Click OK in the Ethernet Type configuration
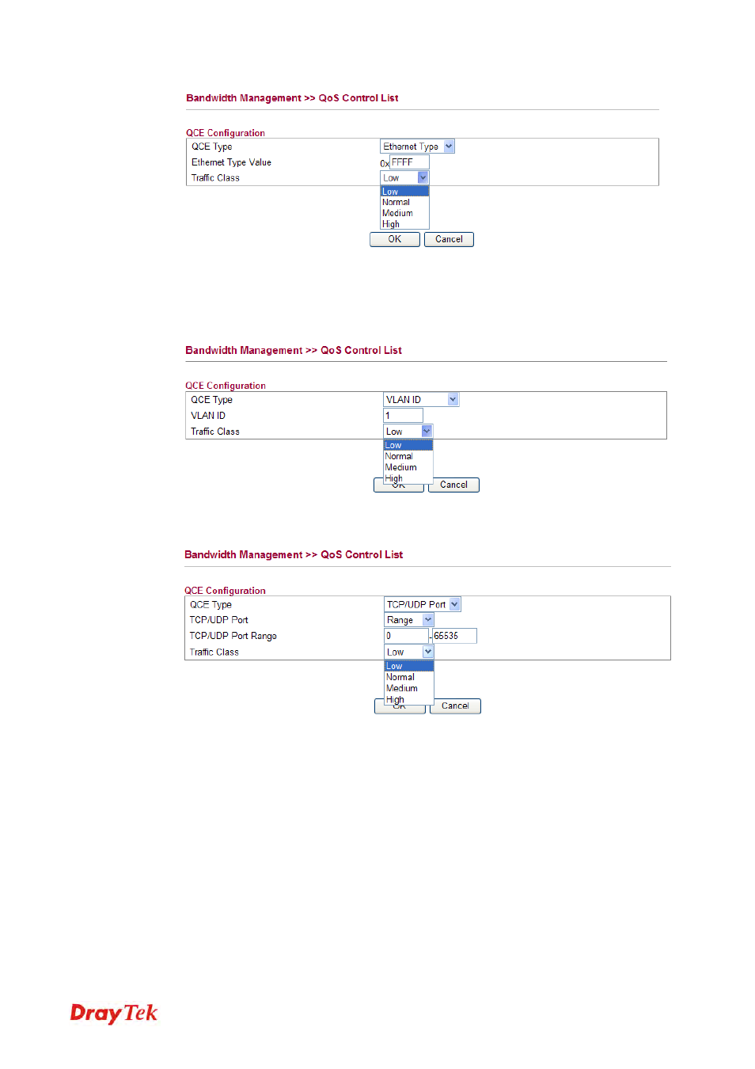This screenshot has height=1069, width=755. tap(394, 239)
